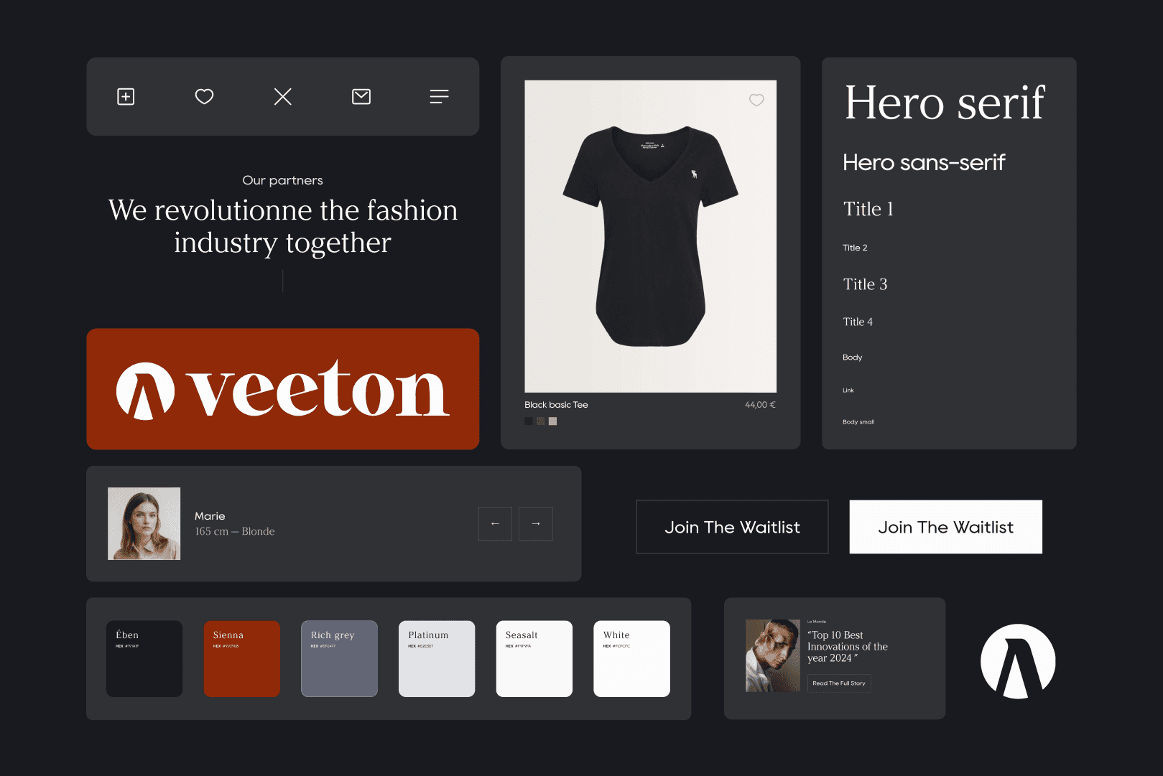Click the next arrow on Marie card

coord(536,523)
